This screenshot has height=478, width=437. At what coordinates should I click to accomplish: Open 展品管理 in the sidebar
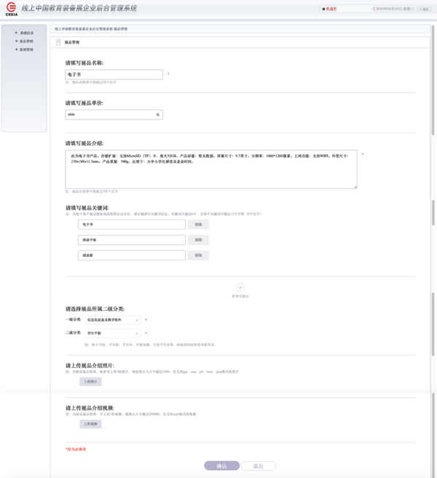(24, 41)
